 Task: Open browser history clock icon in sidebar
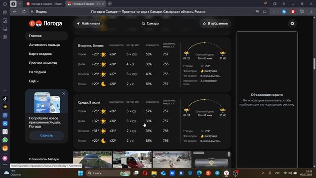pos(5,4)
